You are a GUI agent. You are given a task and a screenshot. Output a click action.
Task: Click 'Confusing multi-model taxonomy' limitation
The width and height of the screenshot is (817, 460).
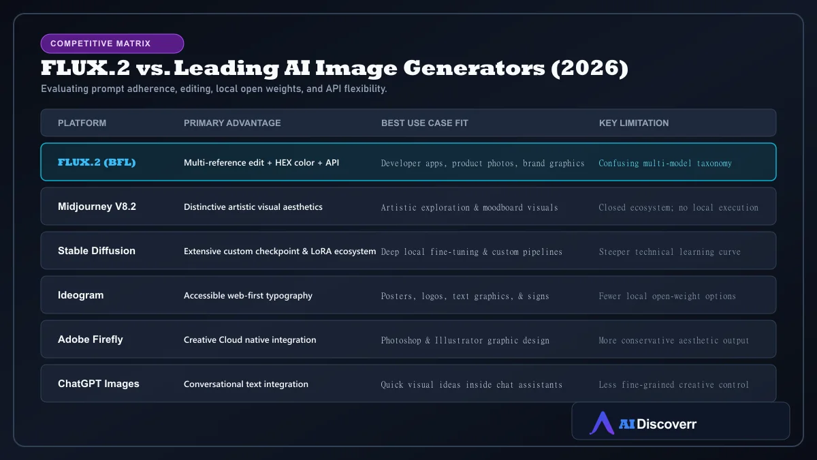665,164
